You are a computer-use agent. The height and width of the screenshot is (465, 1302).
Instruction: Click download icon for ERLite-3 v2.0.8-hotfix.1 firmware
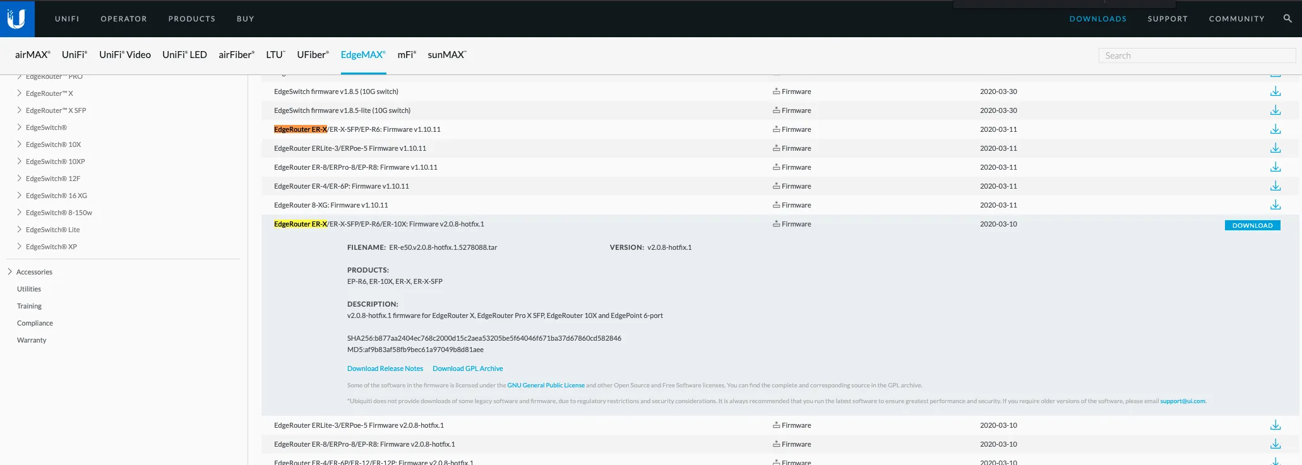pyautogui.click(x=1275, y=425)
